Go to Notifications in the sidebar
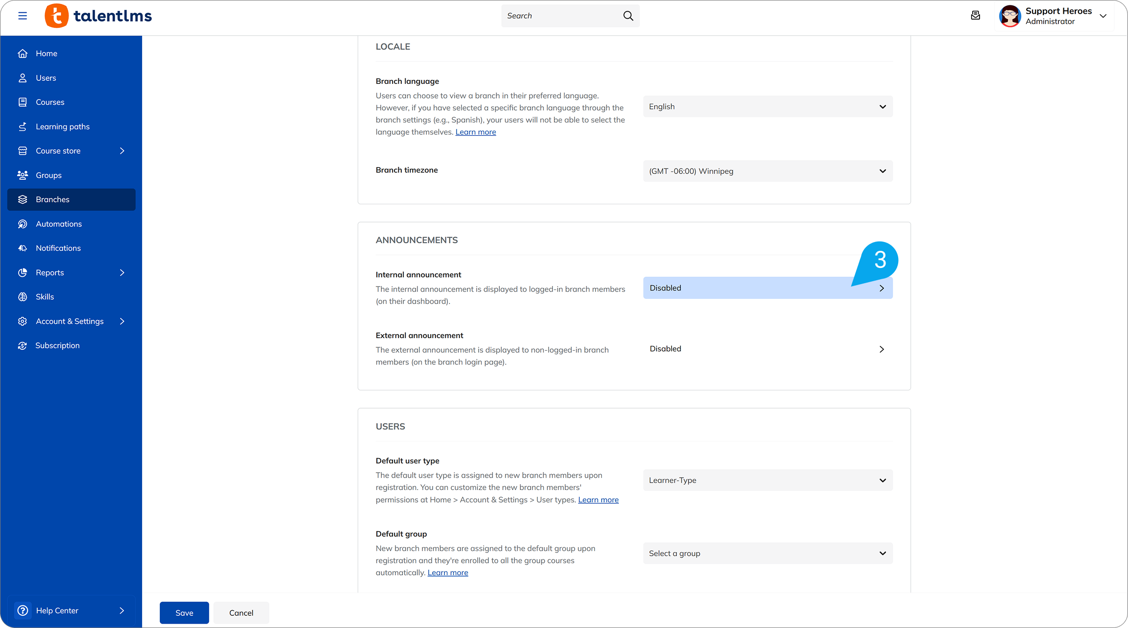This screenshot has width=1128, height=628. coord(58,248)
